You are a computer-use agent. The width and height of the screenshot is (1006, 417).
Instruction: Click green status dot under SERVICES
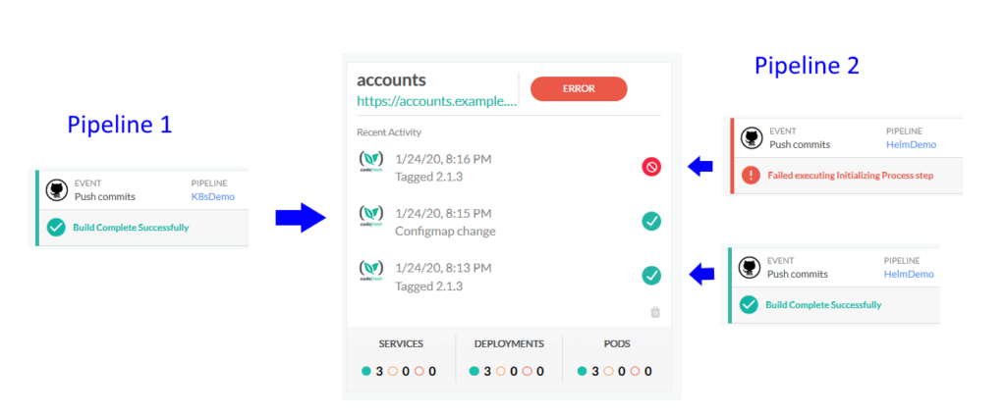(366, 372)
